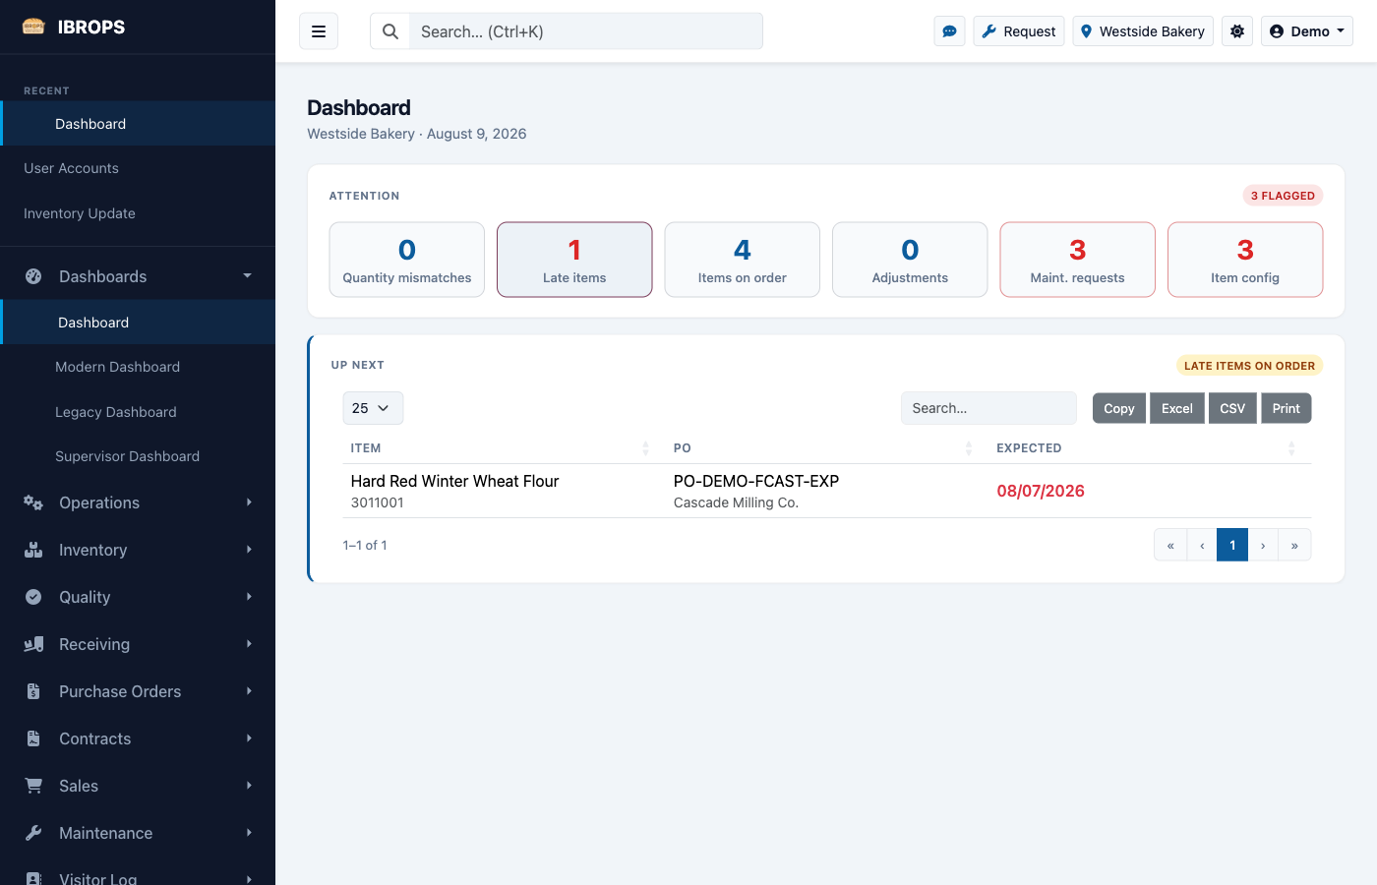Go to previous page of results
Viewport: 1377px width, 885px height.
pyautogui.click(x=1202, y=545)
